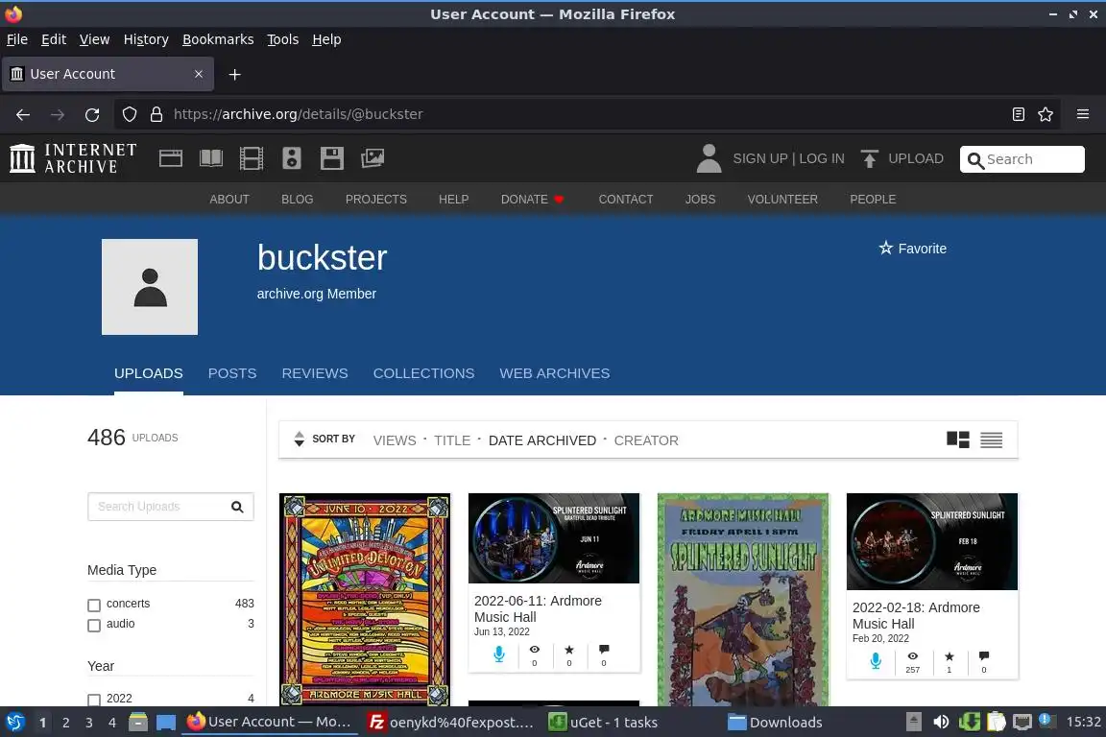Toggle sort direction arrows next to Sort By
This screenshot has height=737, width=1106.
pos(300,439)
